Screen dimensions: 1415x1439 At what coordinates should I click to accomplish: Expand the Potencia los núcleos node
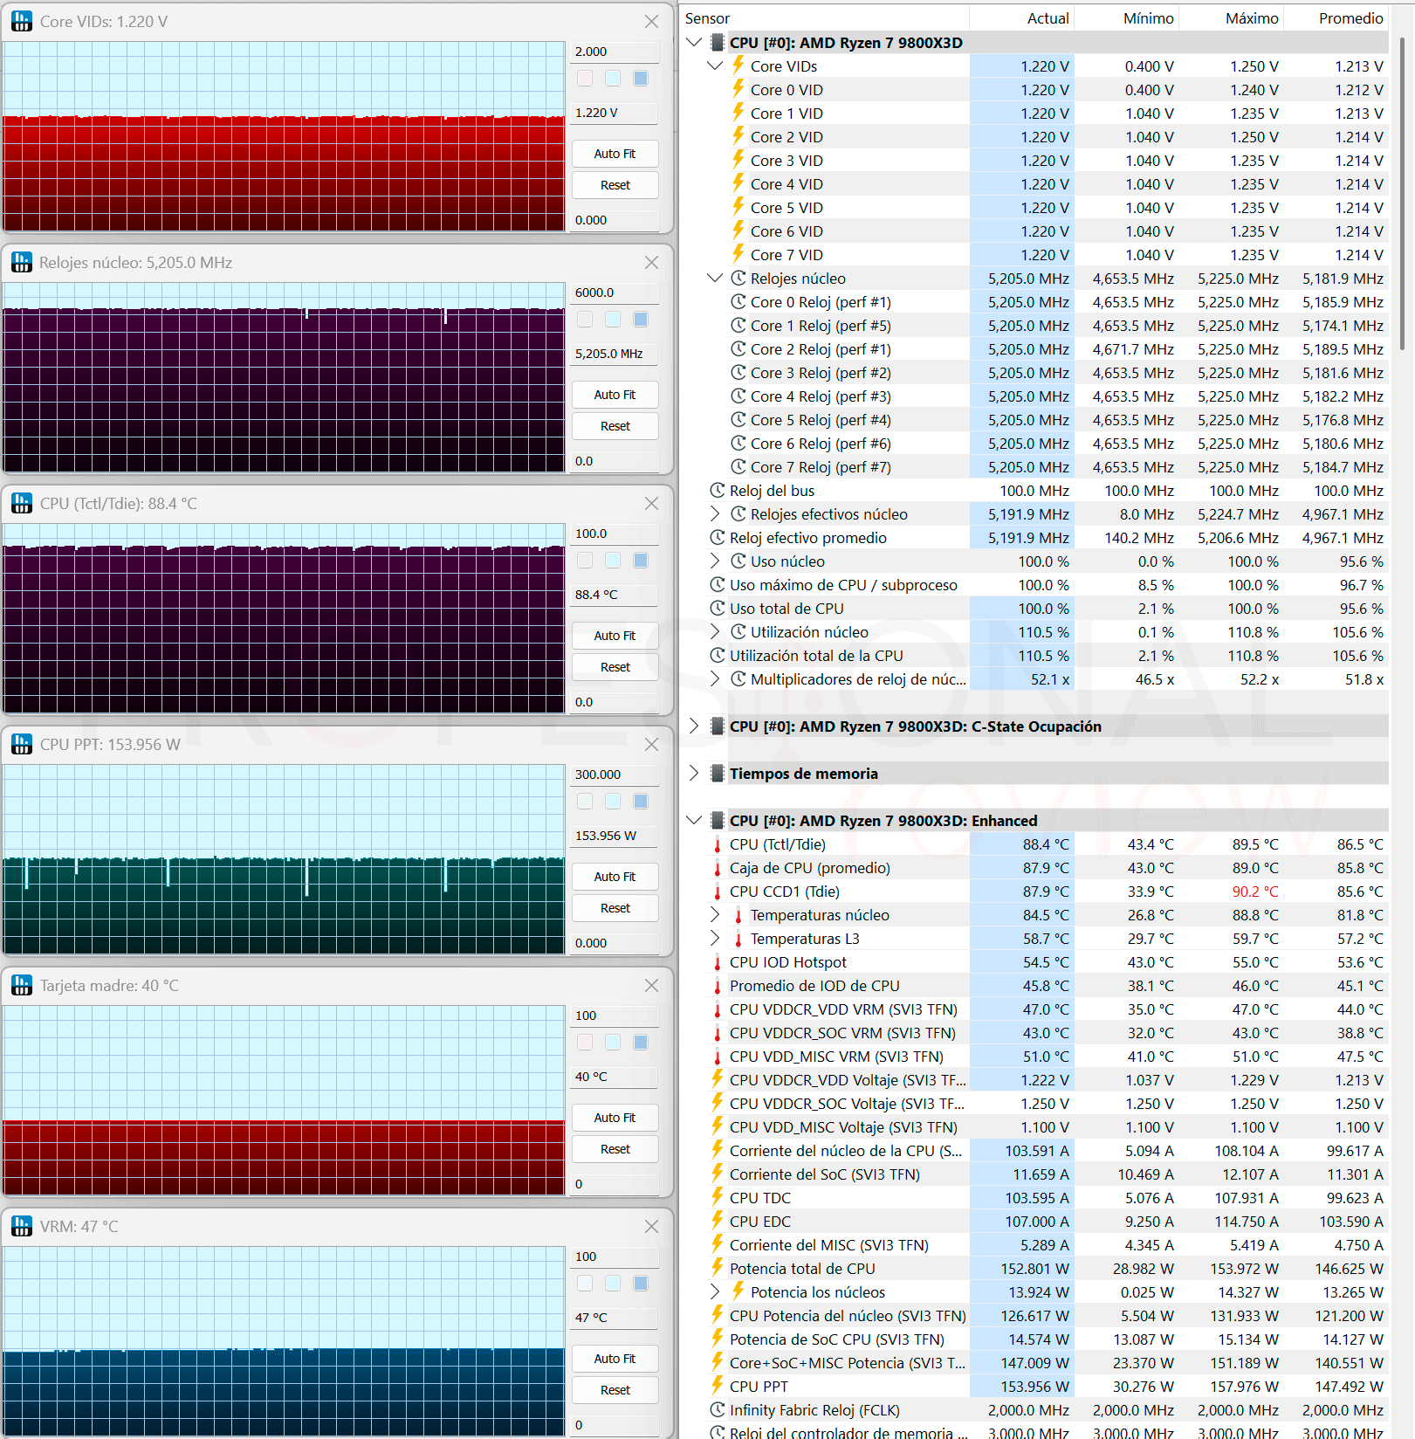(x=715, y=1291)
